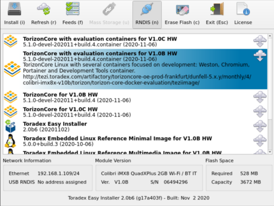Click Colibri iMX8 QuadXPlus module name
Screen dimensions: 274x206
[x=149, y=174]
